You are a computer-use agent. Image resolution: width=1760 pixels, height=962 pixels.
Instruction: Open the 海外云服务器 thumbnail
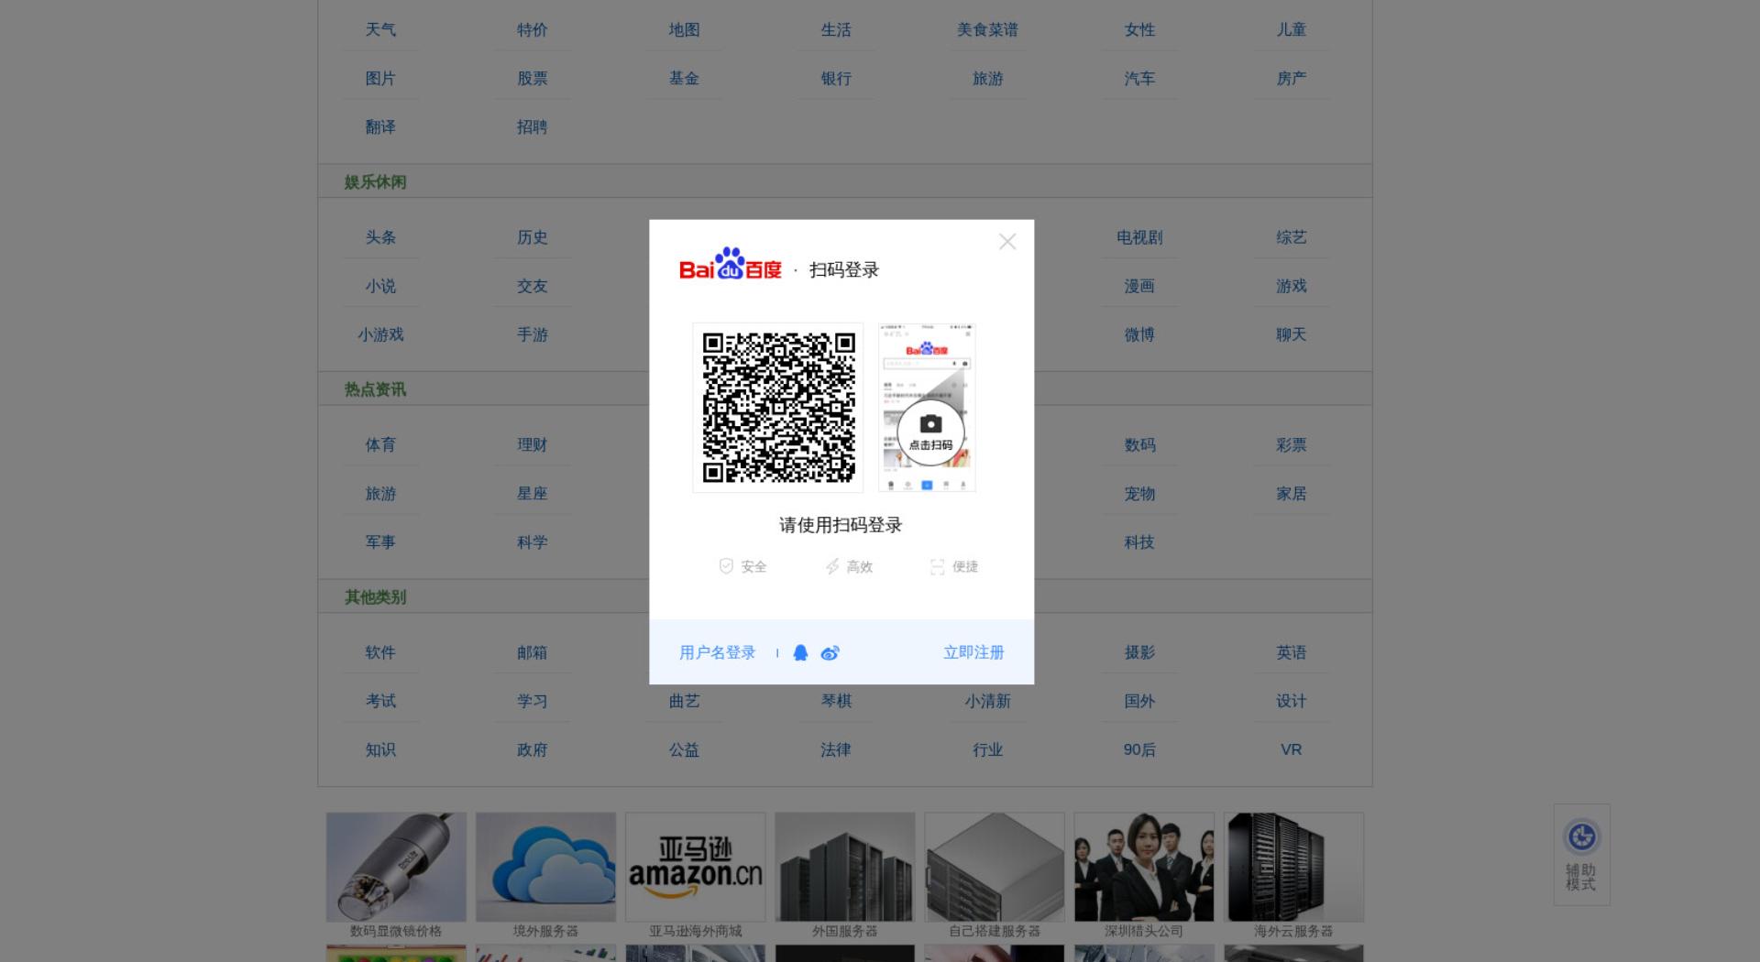click(1293, 867)
